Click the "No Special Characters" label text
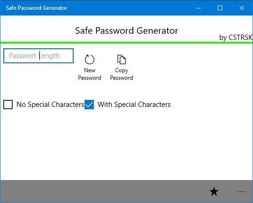The width and height of the screenshot is (253, 203). pos(50,105)
